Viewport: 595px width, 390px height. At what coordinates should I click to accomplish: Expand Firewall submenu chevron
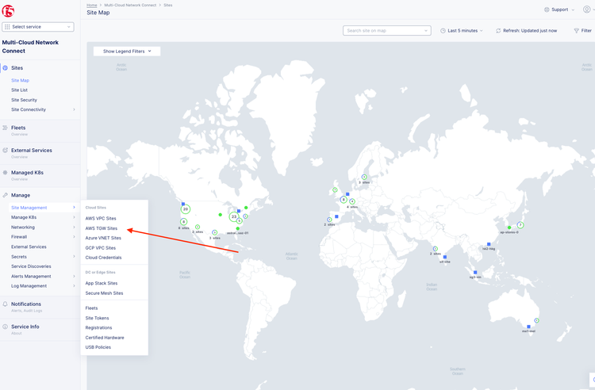[74, 237]
